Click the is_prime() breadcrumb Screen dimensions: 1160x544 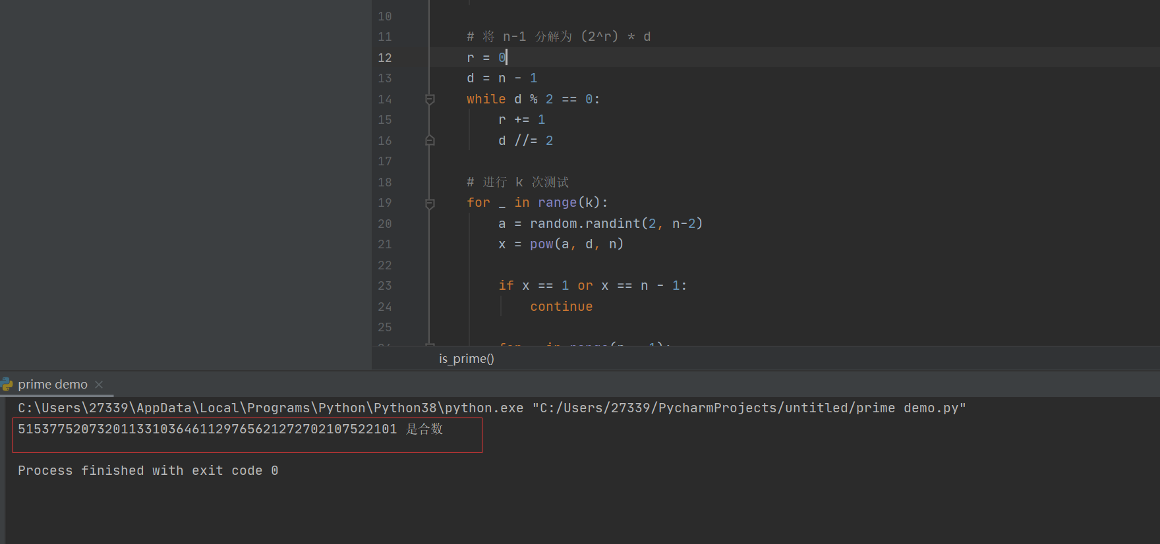click(x=466, y=359)
